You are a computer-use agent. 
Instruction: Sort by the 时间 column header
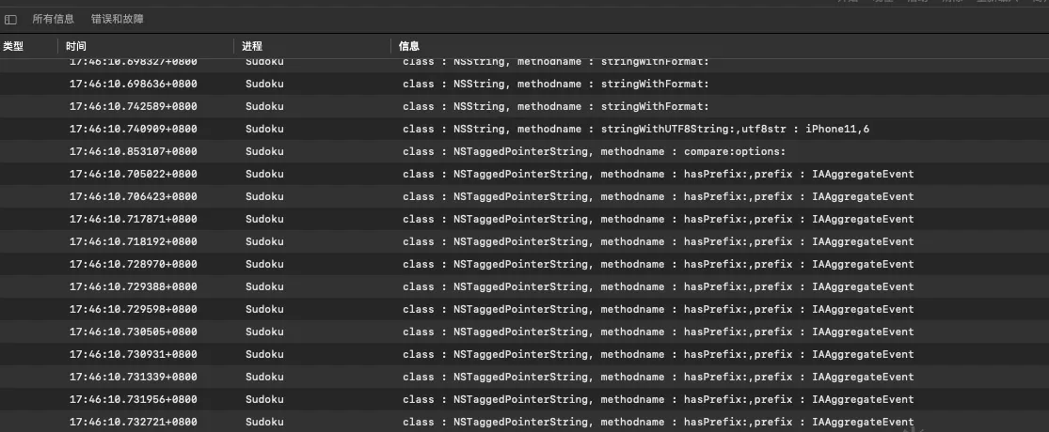click(75, 46)
